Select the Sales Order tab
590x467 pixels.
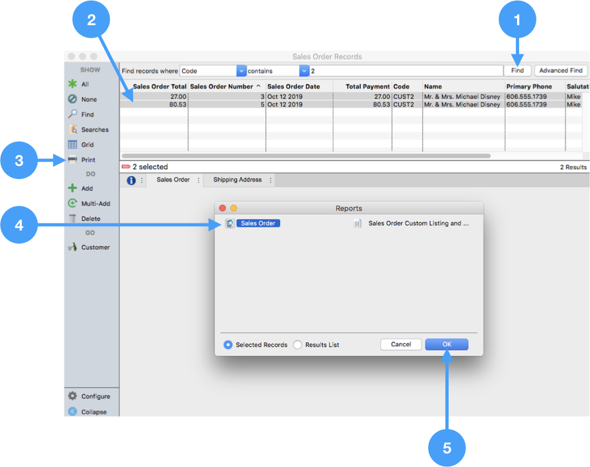click(173, 180)
